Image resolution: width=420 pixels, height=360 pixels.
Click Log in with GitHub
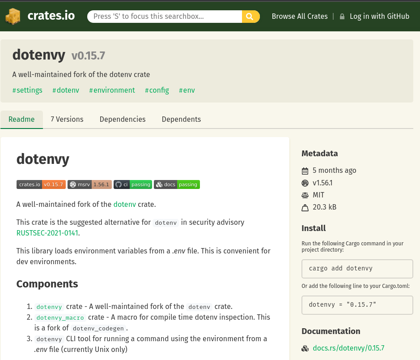pos(379,17)
